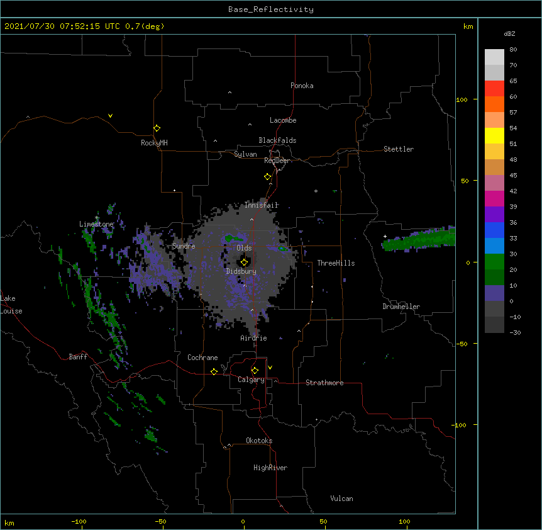The height and width of the screenshot is (530, 542).
Task: Click the small green echo cell northwest of Olds
Action: (234, 238)
